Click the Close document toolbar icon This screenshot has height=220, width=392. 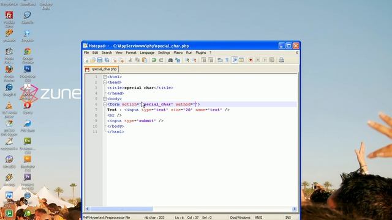click(115, 60)
